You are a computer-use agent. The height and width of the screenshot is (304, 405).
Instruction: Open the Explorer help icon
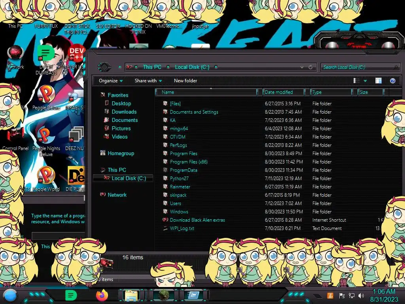click(393, 81)
